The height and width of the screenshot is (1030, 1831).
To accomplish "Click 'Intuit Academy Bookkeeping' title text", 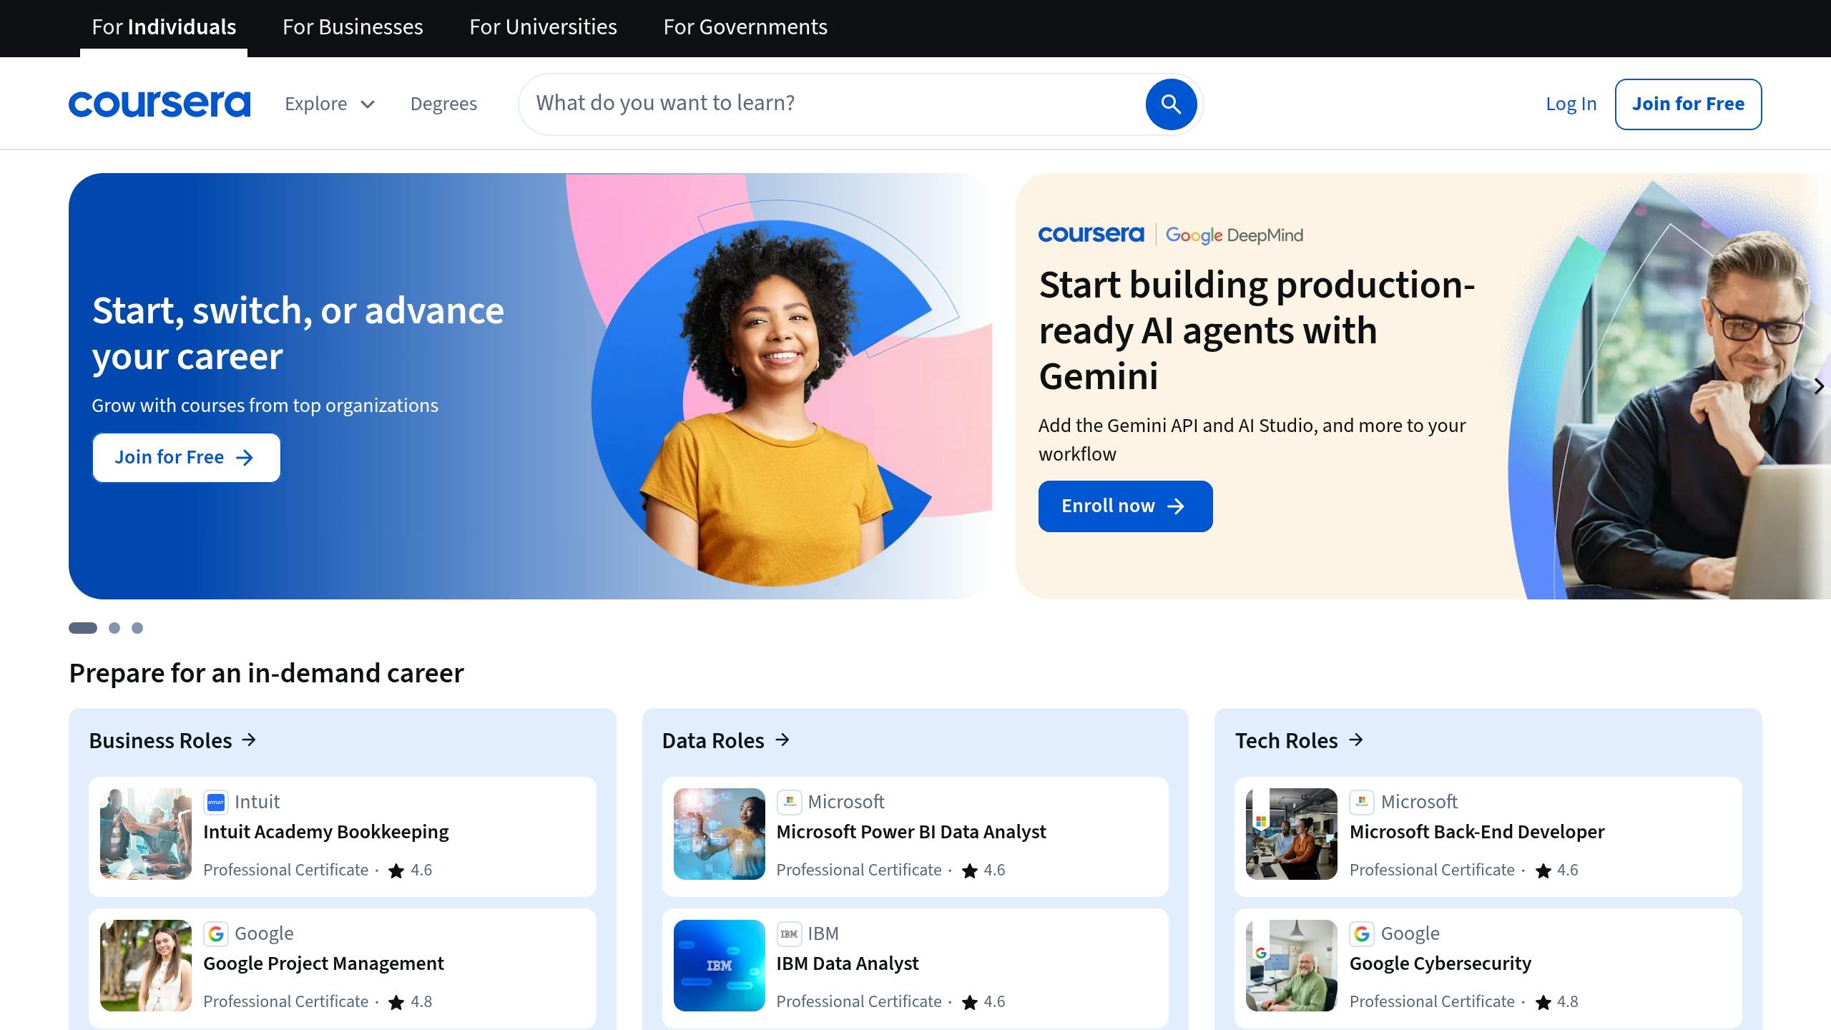I will coord(326,832).
